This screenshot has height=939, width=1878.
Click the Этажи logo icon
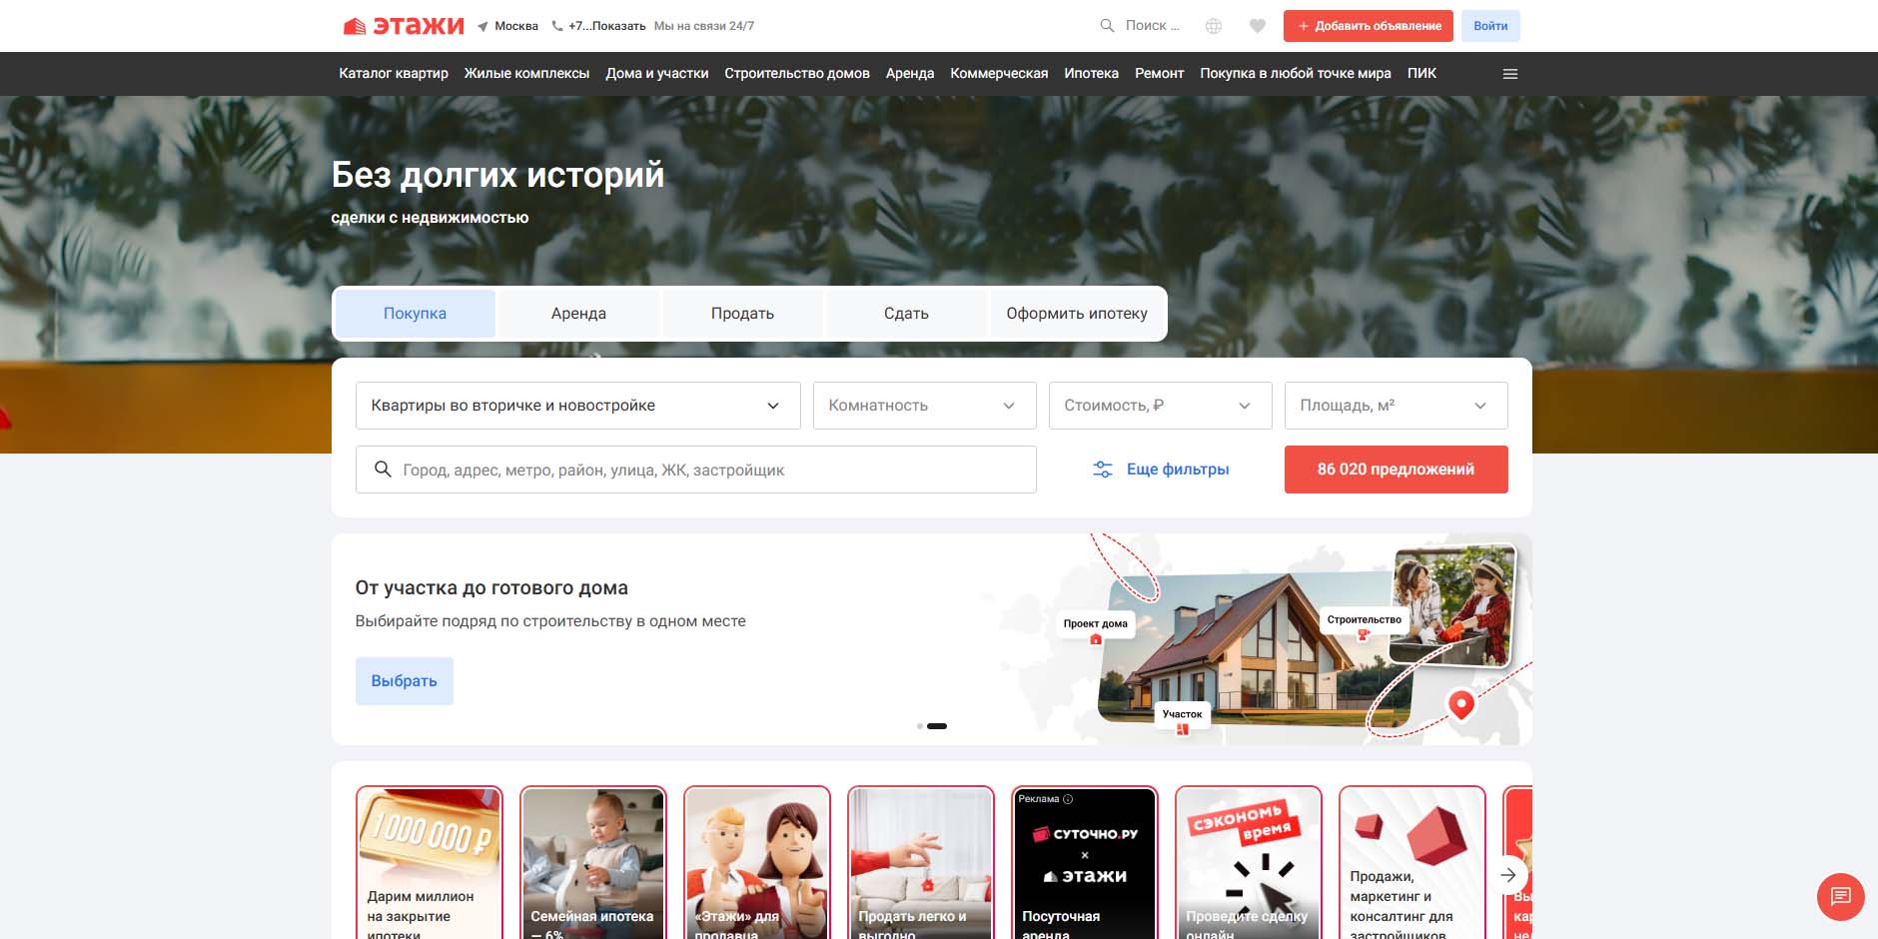[x=355, y=26]
